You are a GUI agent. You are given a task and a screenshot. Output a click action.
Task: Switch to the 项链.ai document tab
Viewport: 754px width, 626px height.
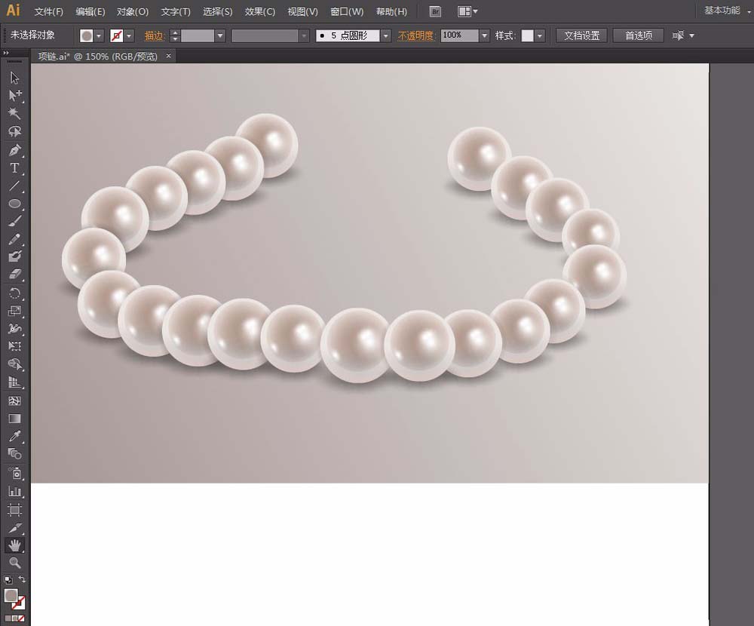point(98,57)
